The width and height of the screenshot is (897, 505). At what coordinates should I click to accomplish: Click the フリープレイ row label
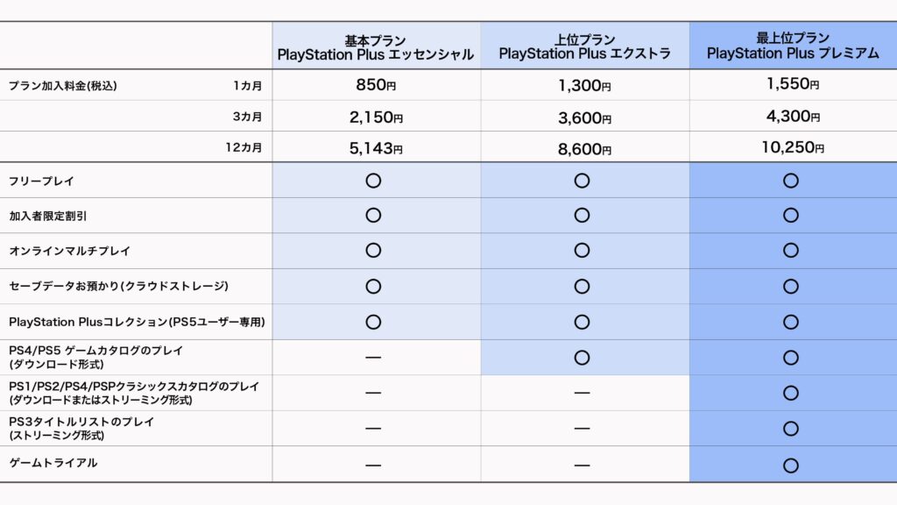(x=41, y=181)
